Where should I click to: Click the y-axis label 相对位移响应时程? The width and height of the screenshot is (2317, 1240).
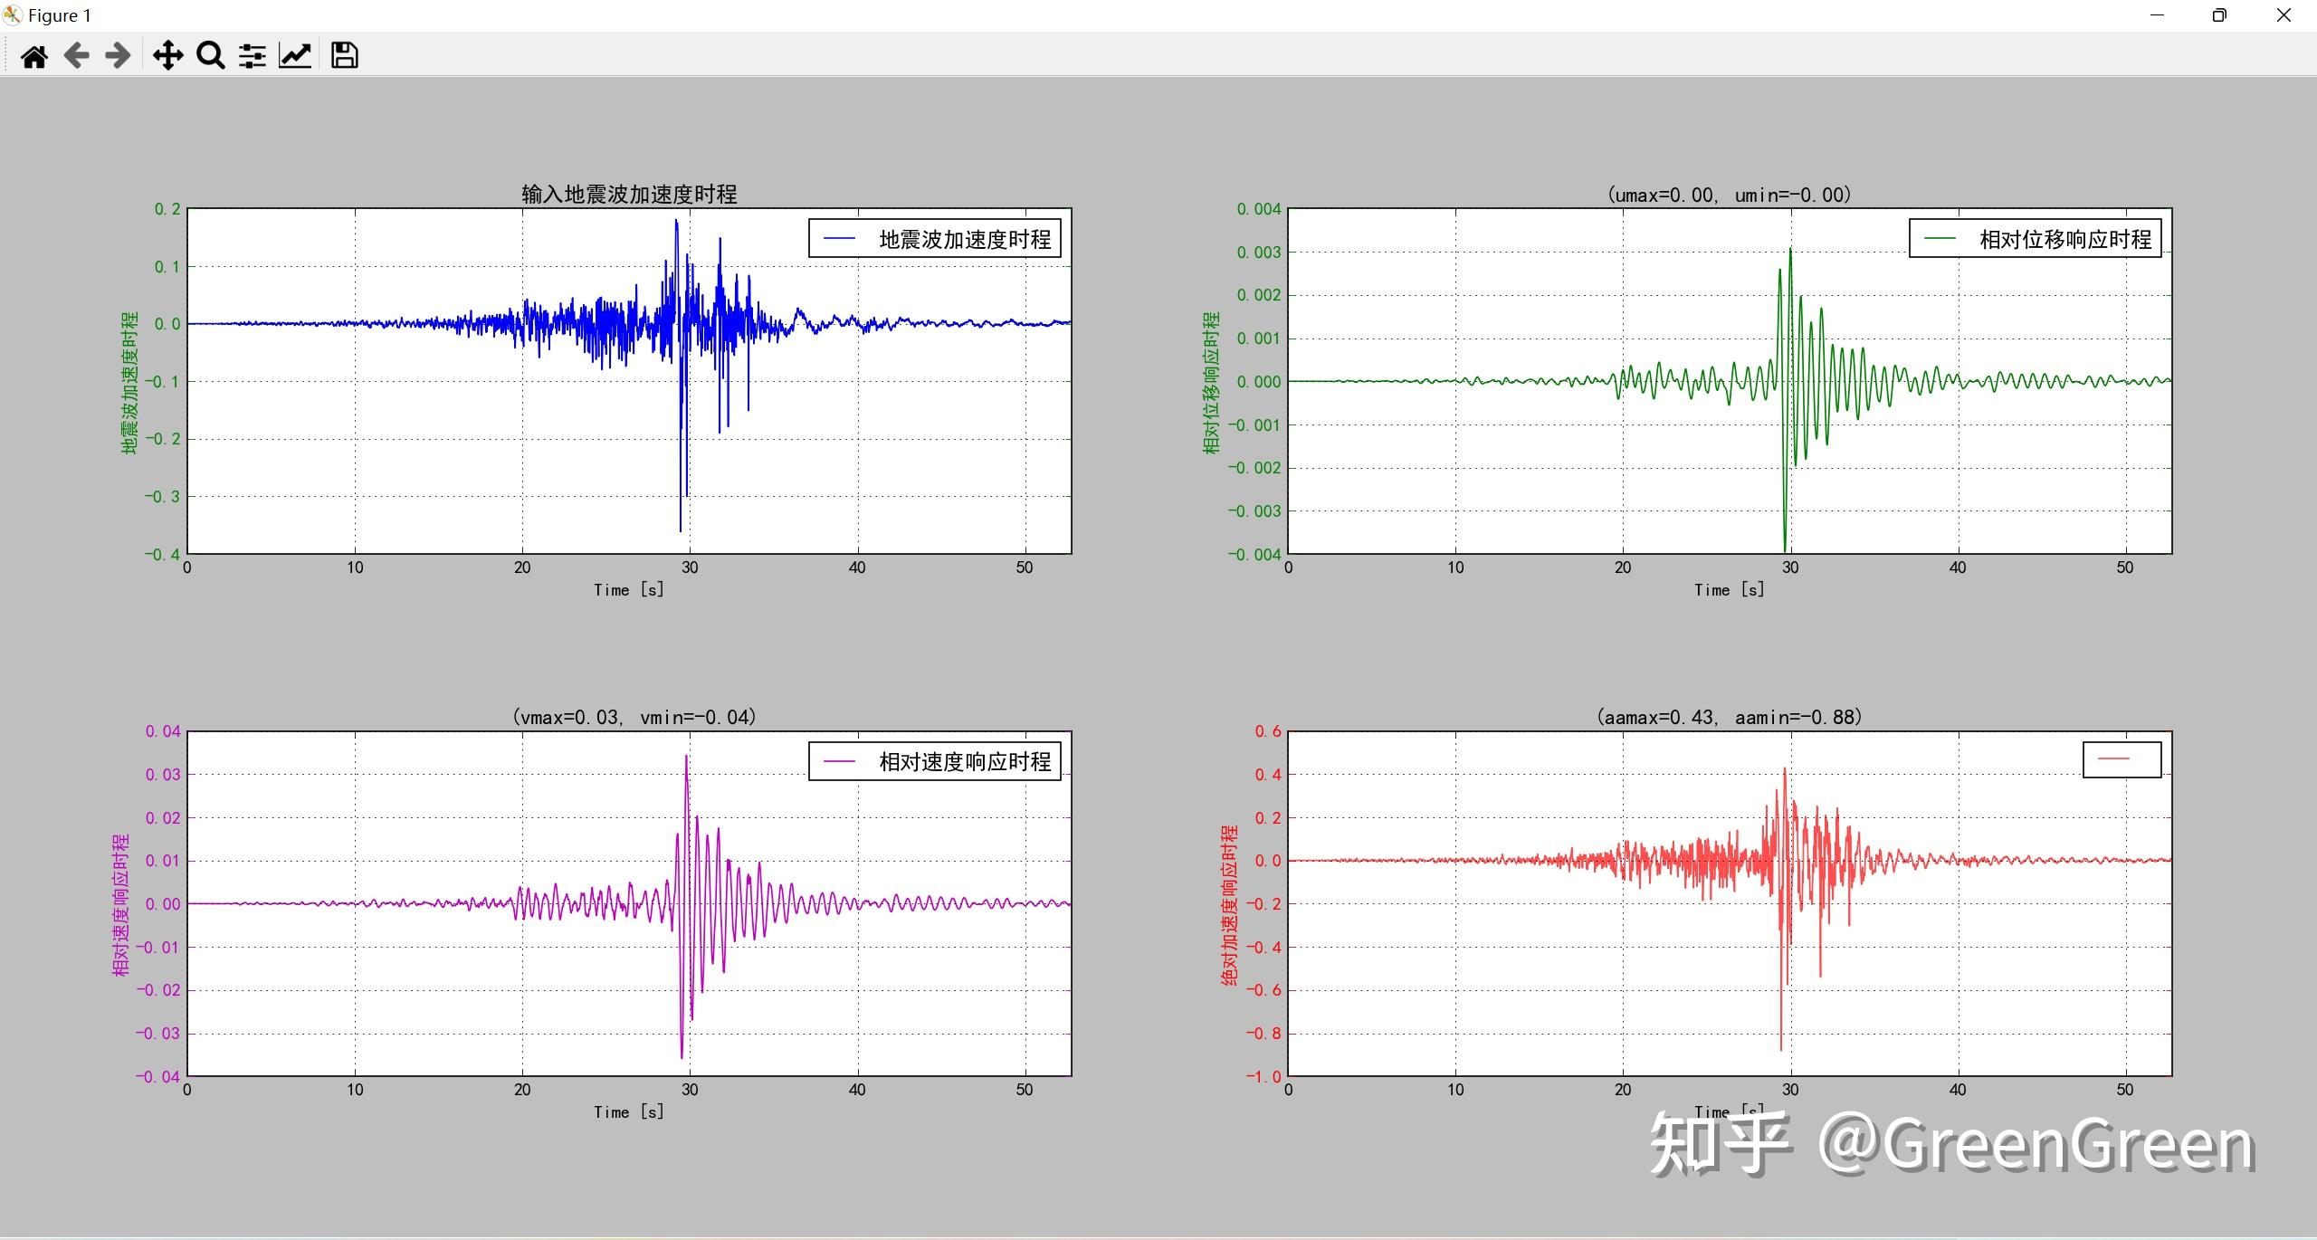coord(1211,382)
